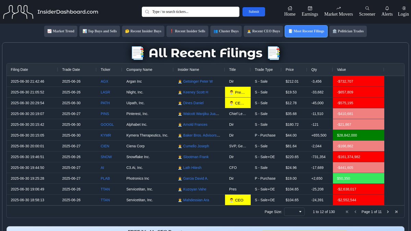Image resolution: width=411 pixels, height=231 pixels.
Task: Open the Recent CEO Buys tab
Action: (x=263, y=31)
